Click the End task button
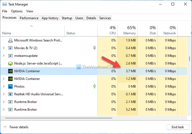192x134 pixels. [178, 127]
